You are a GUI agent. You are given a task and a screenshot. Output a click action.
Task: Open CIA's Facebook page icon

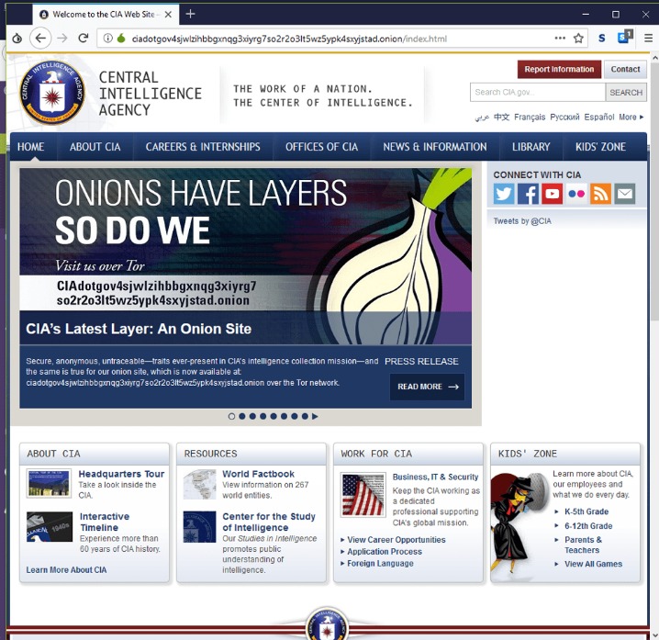528,194
